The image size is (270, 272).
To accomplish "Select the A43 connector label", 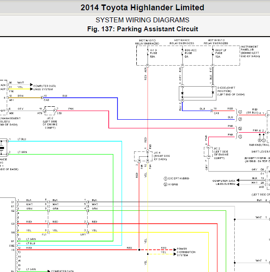I will coord(262,187).
